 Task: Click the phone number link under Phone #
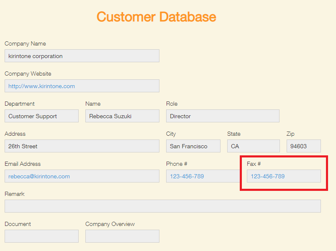[187, 176]
